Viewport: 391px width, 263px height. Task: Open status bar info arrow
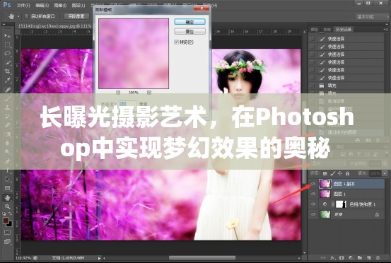99,258
